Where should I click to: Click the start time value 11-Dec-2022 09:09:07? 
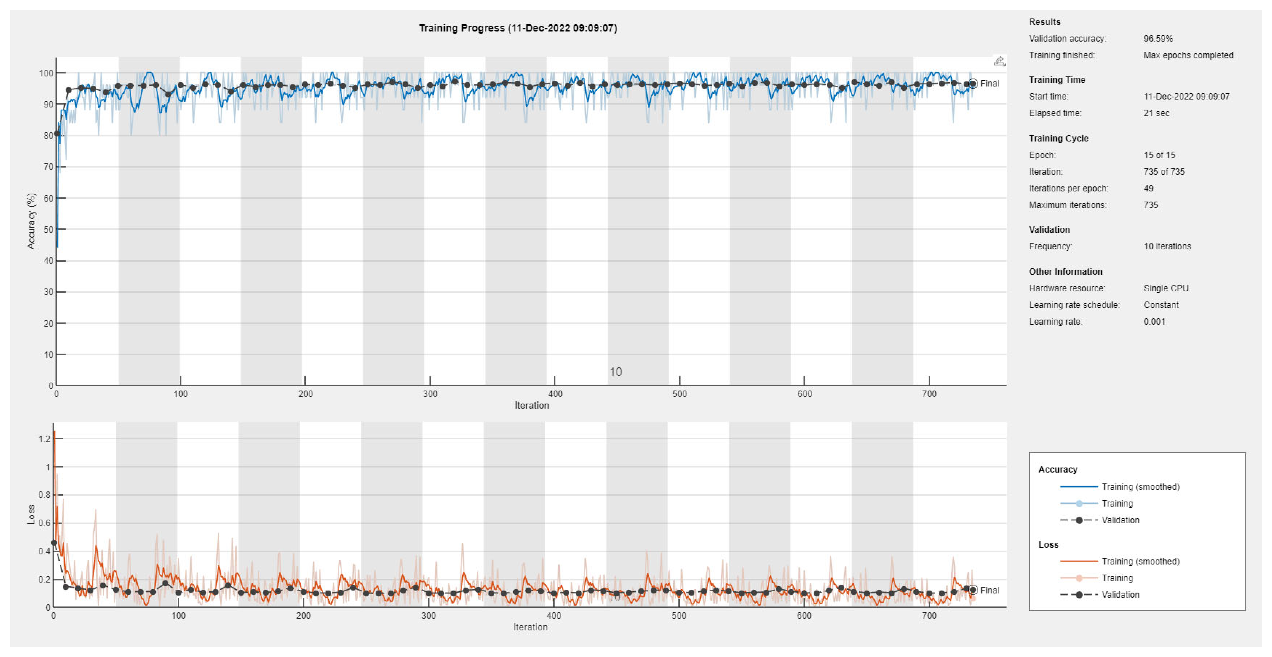[1186, 96]
